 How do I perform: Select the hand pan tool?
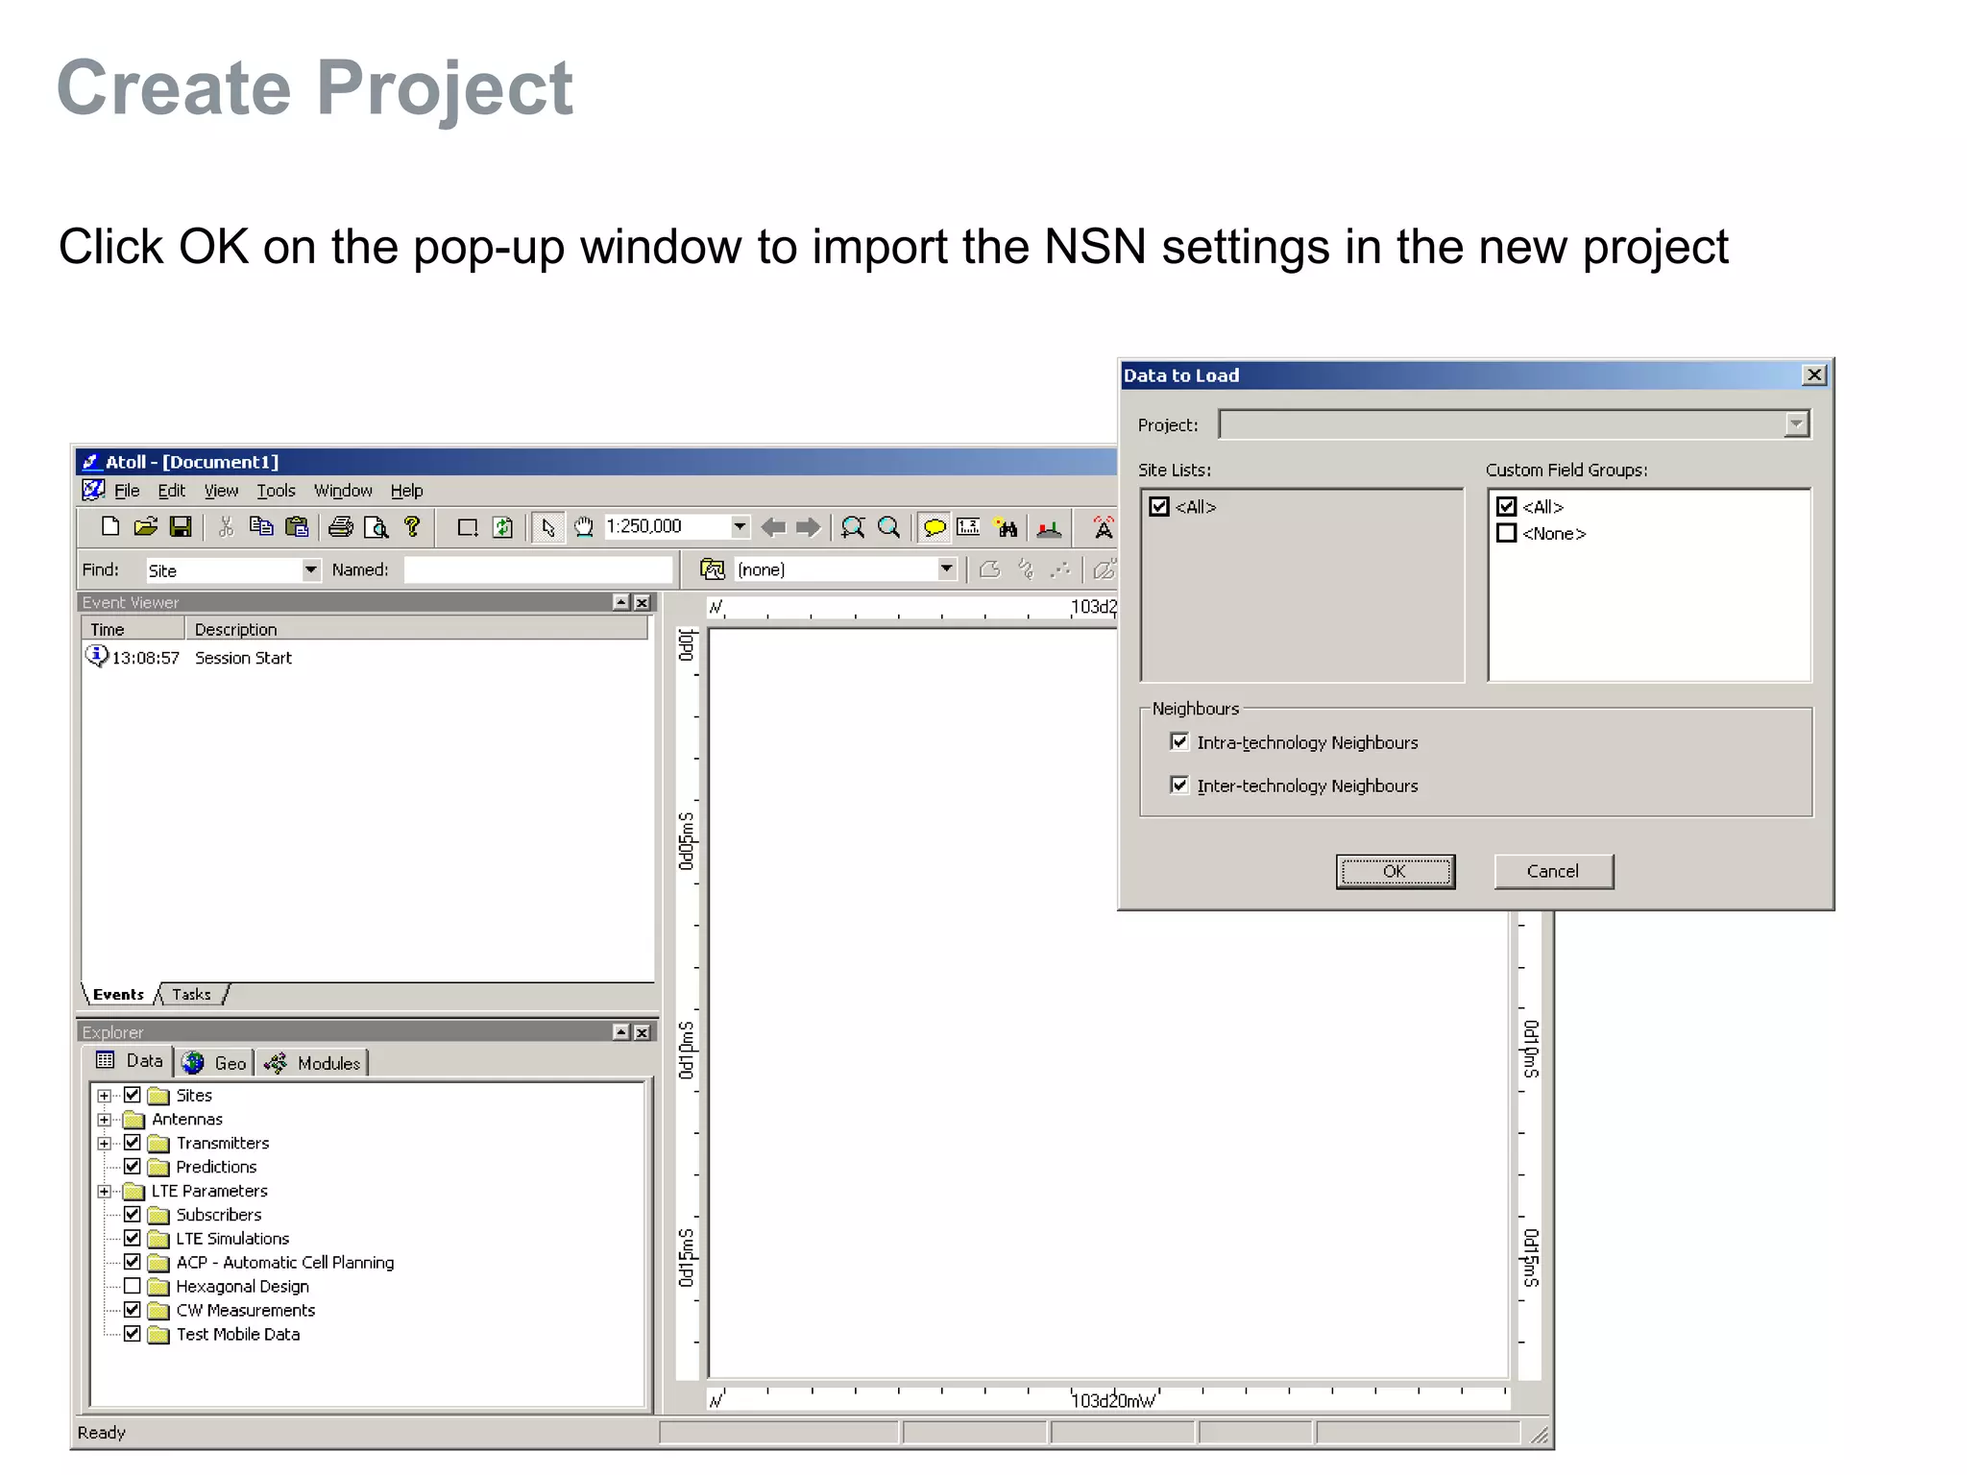tap(583, 526)
